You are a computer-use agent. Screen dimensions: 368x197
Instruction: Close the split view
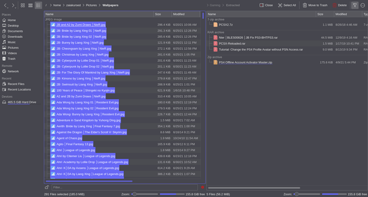click(266, 5)
